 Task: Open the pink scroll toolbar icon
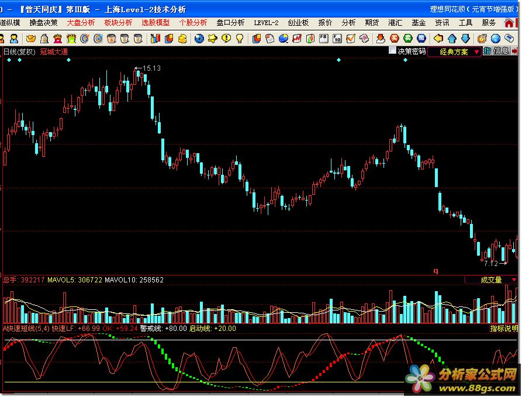pyautogui.click(x=364, y=39)
